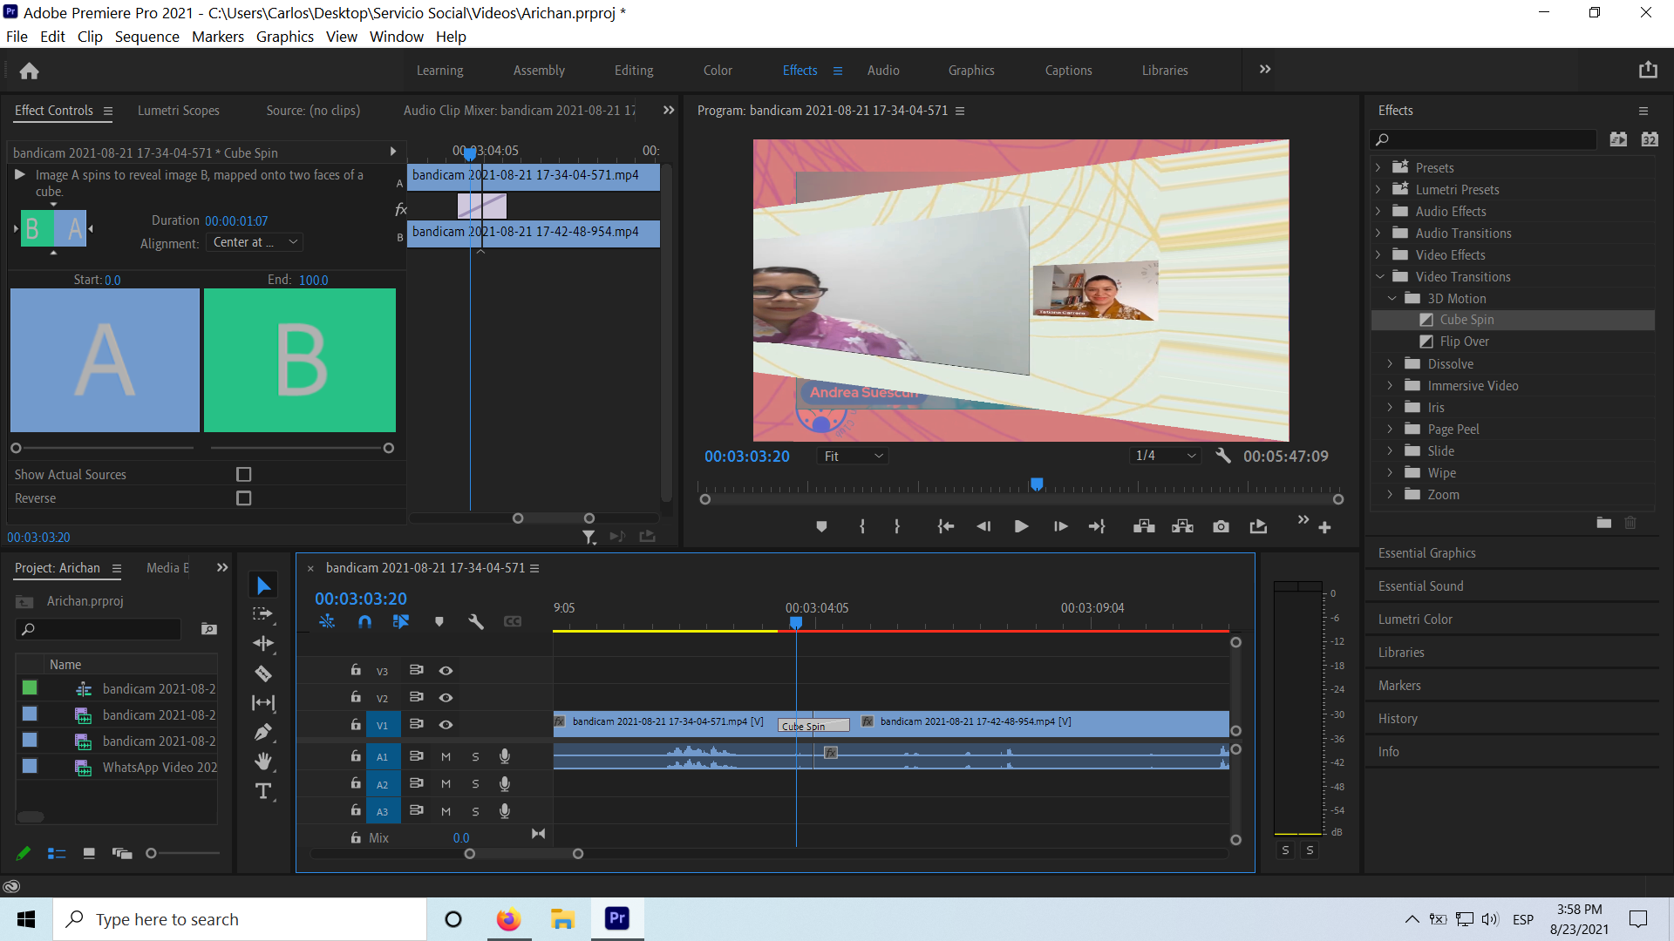Drag the timeline playhead position
This screenshot has width=1674, height=941.
pyautogui.click(x=797, y=620)
